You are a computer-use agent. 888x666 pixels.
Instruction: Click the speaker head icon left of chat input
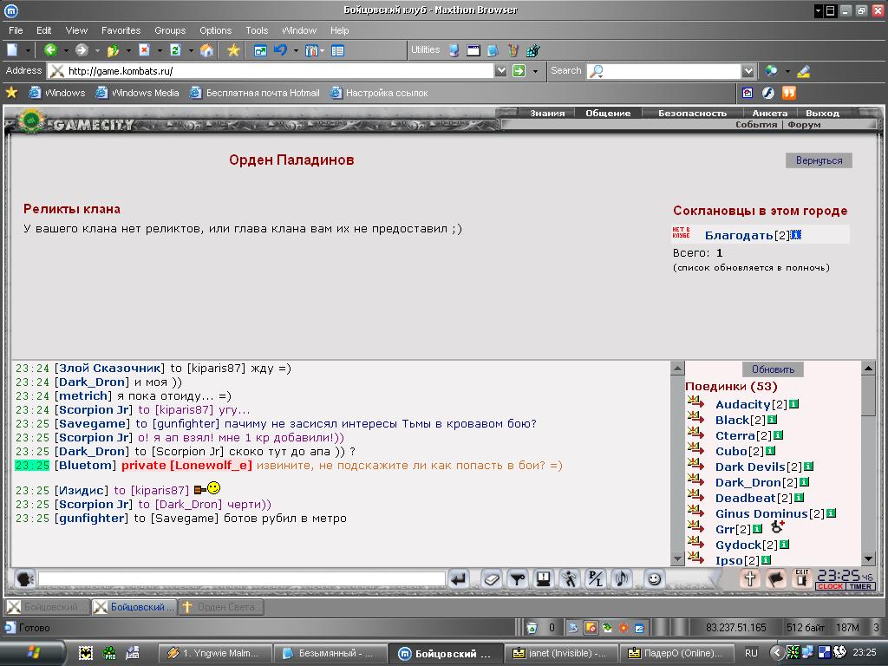(x=25, y=578)
